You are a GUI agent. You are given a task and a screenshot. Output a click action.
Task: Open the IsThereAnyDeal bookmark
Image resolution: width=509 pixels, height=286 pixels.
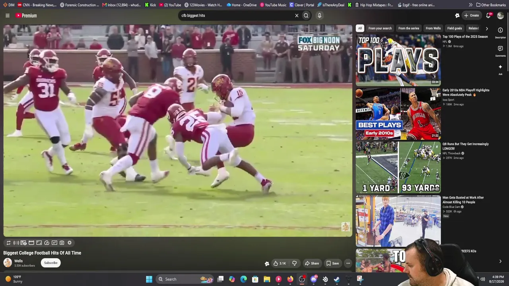point(331,5)
